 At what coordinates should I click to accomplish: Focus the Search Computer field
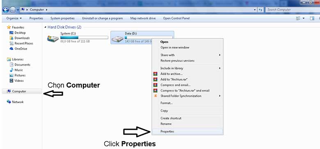[x=292, y=9]
